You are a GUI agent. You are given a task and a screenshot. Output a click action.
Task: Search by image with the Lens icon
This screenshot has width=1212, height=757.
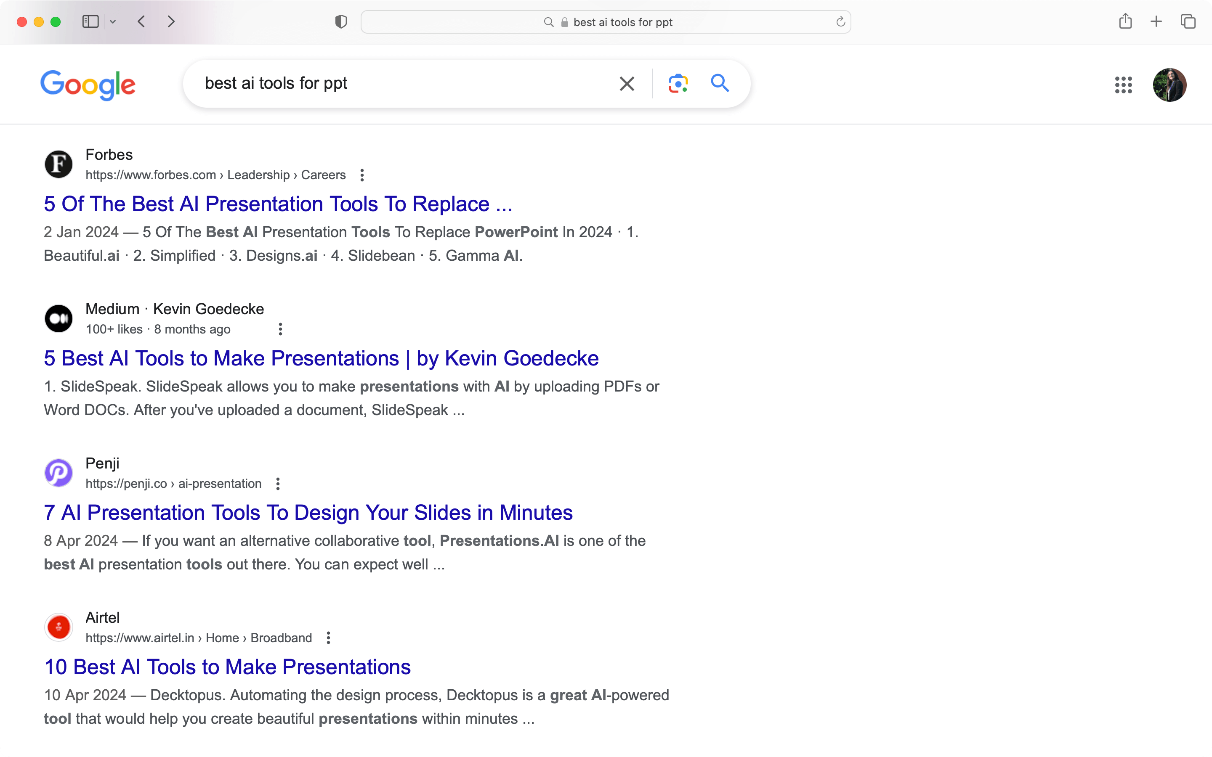(x=678, y=84)
